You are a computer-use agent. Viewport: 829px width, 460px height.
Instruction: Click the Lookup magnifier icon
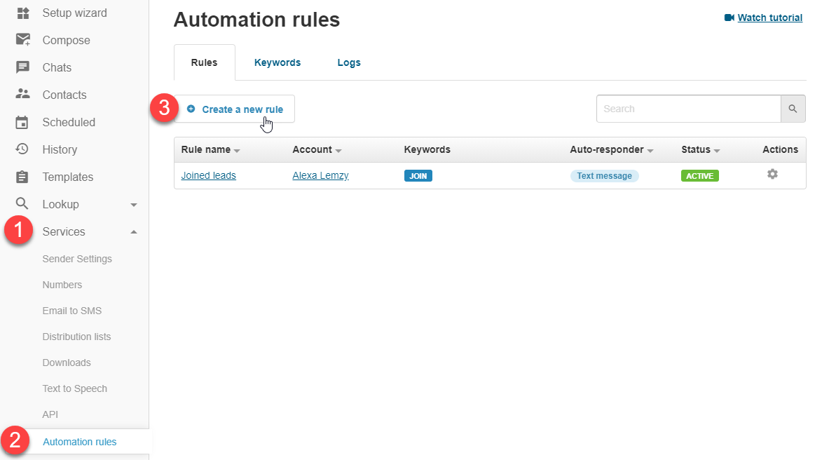click(x=22, y=204)
